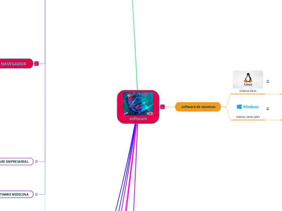Image resolution: width=282 pixels, height=211 pixels.
Task: Select the central software node picture
Action: click(138, 103)
